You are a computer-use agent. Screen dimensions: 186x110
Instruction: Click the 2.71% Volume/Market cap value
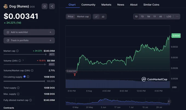click(52, 71)
